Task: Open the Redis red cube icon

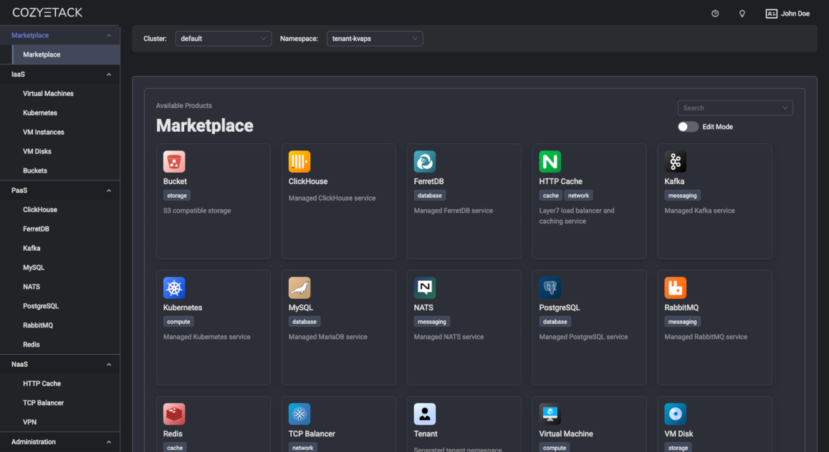Action: pyautogui.click(x=174, y=414)
